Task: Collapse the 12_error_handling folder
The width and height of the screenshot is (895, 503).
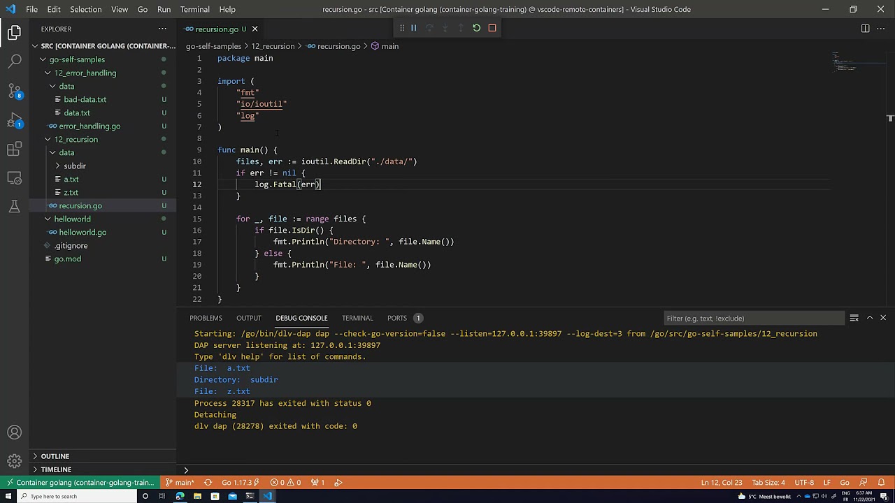Action: point(102,73)
